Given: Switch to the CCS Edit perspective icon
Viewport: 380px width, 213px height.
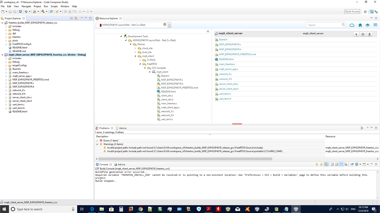Looking at the screenshot, I should point(372,12).
